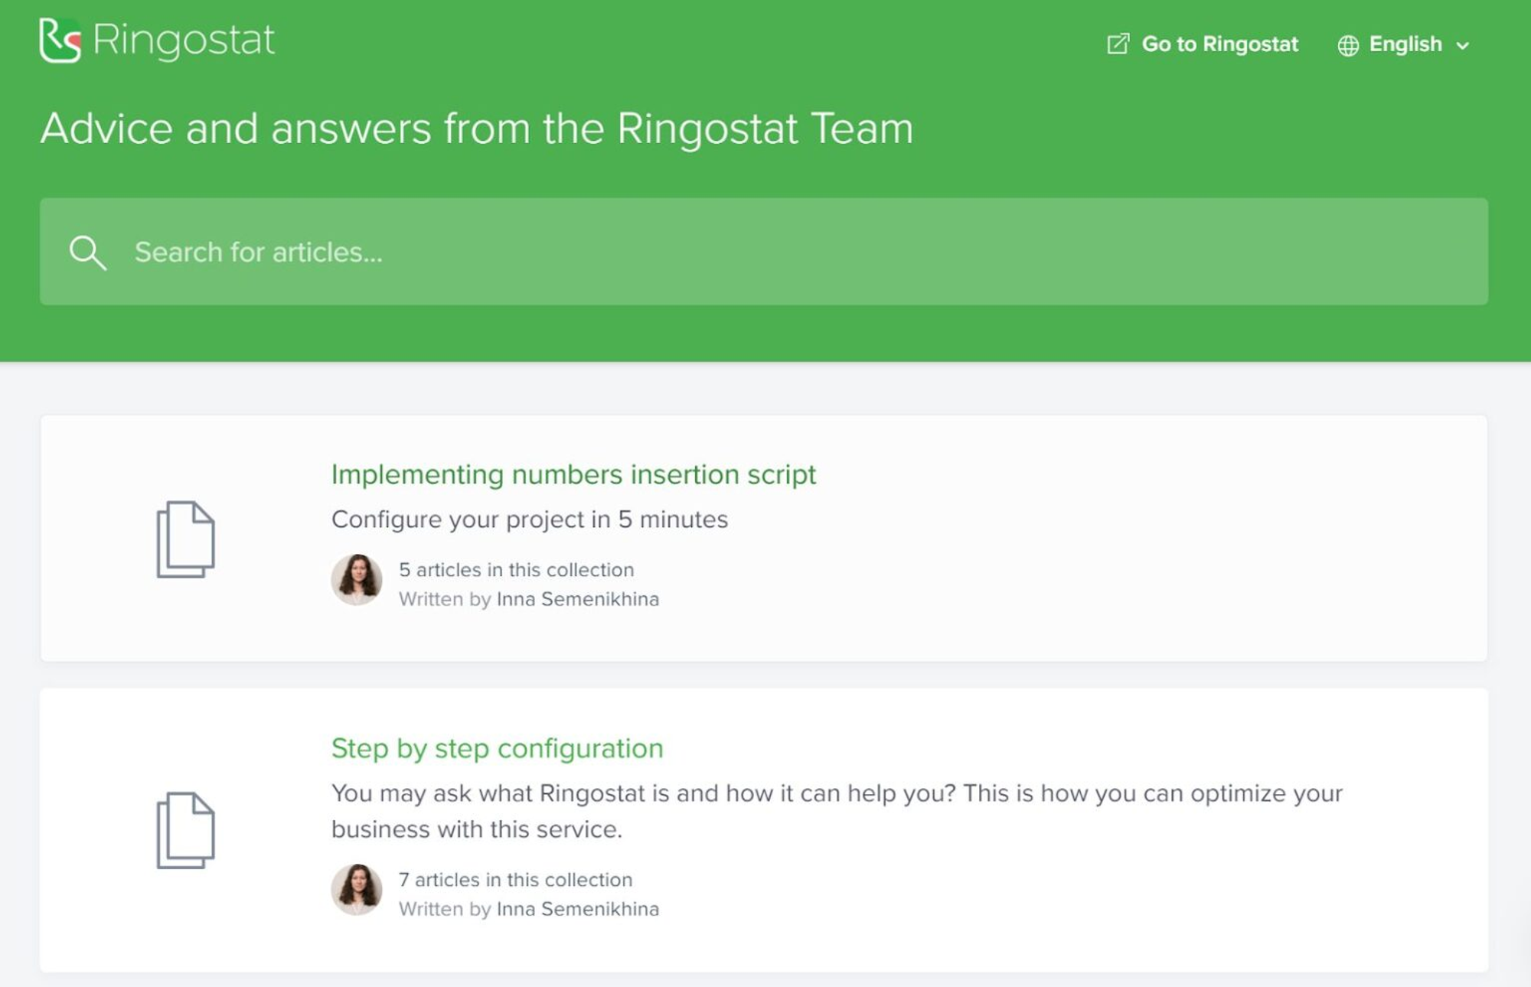Click the globe language icon
The width and height of the screenshot is (1531, 987).
coord(1348,45)
